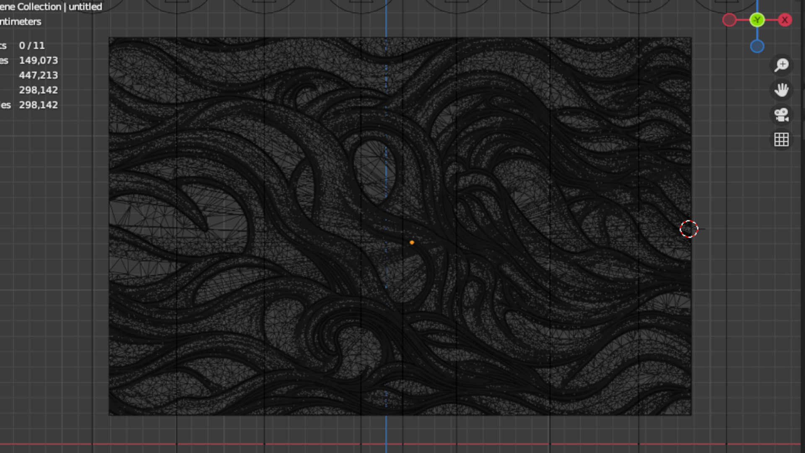Switch perspective/orthographic with the grid icon
The height and width of the screenshot is (453, 805).
click(782, 139)
